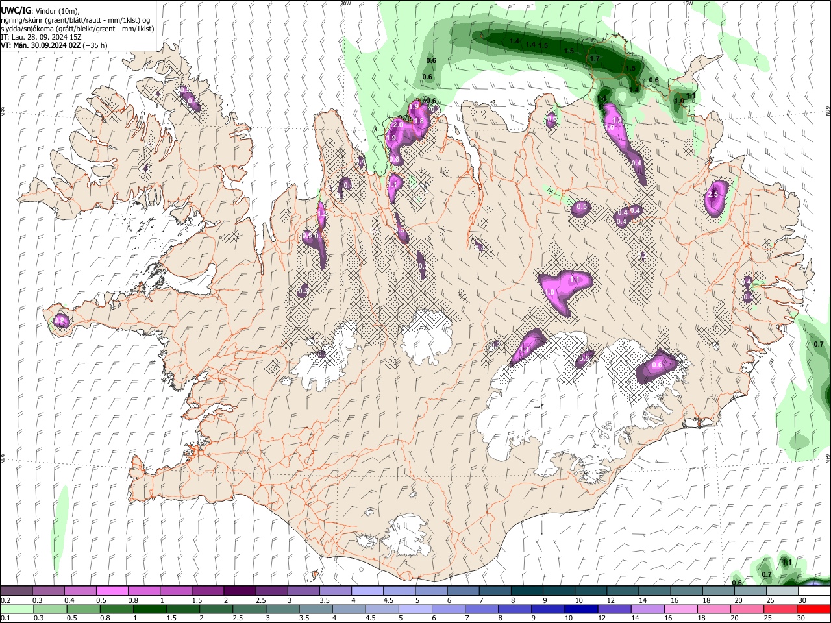
Task: Click the '15W' longitude label at the top
Action: click(x=688, y=3)
